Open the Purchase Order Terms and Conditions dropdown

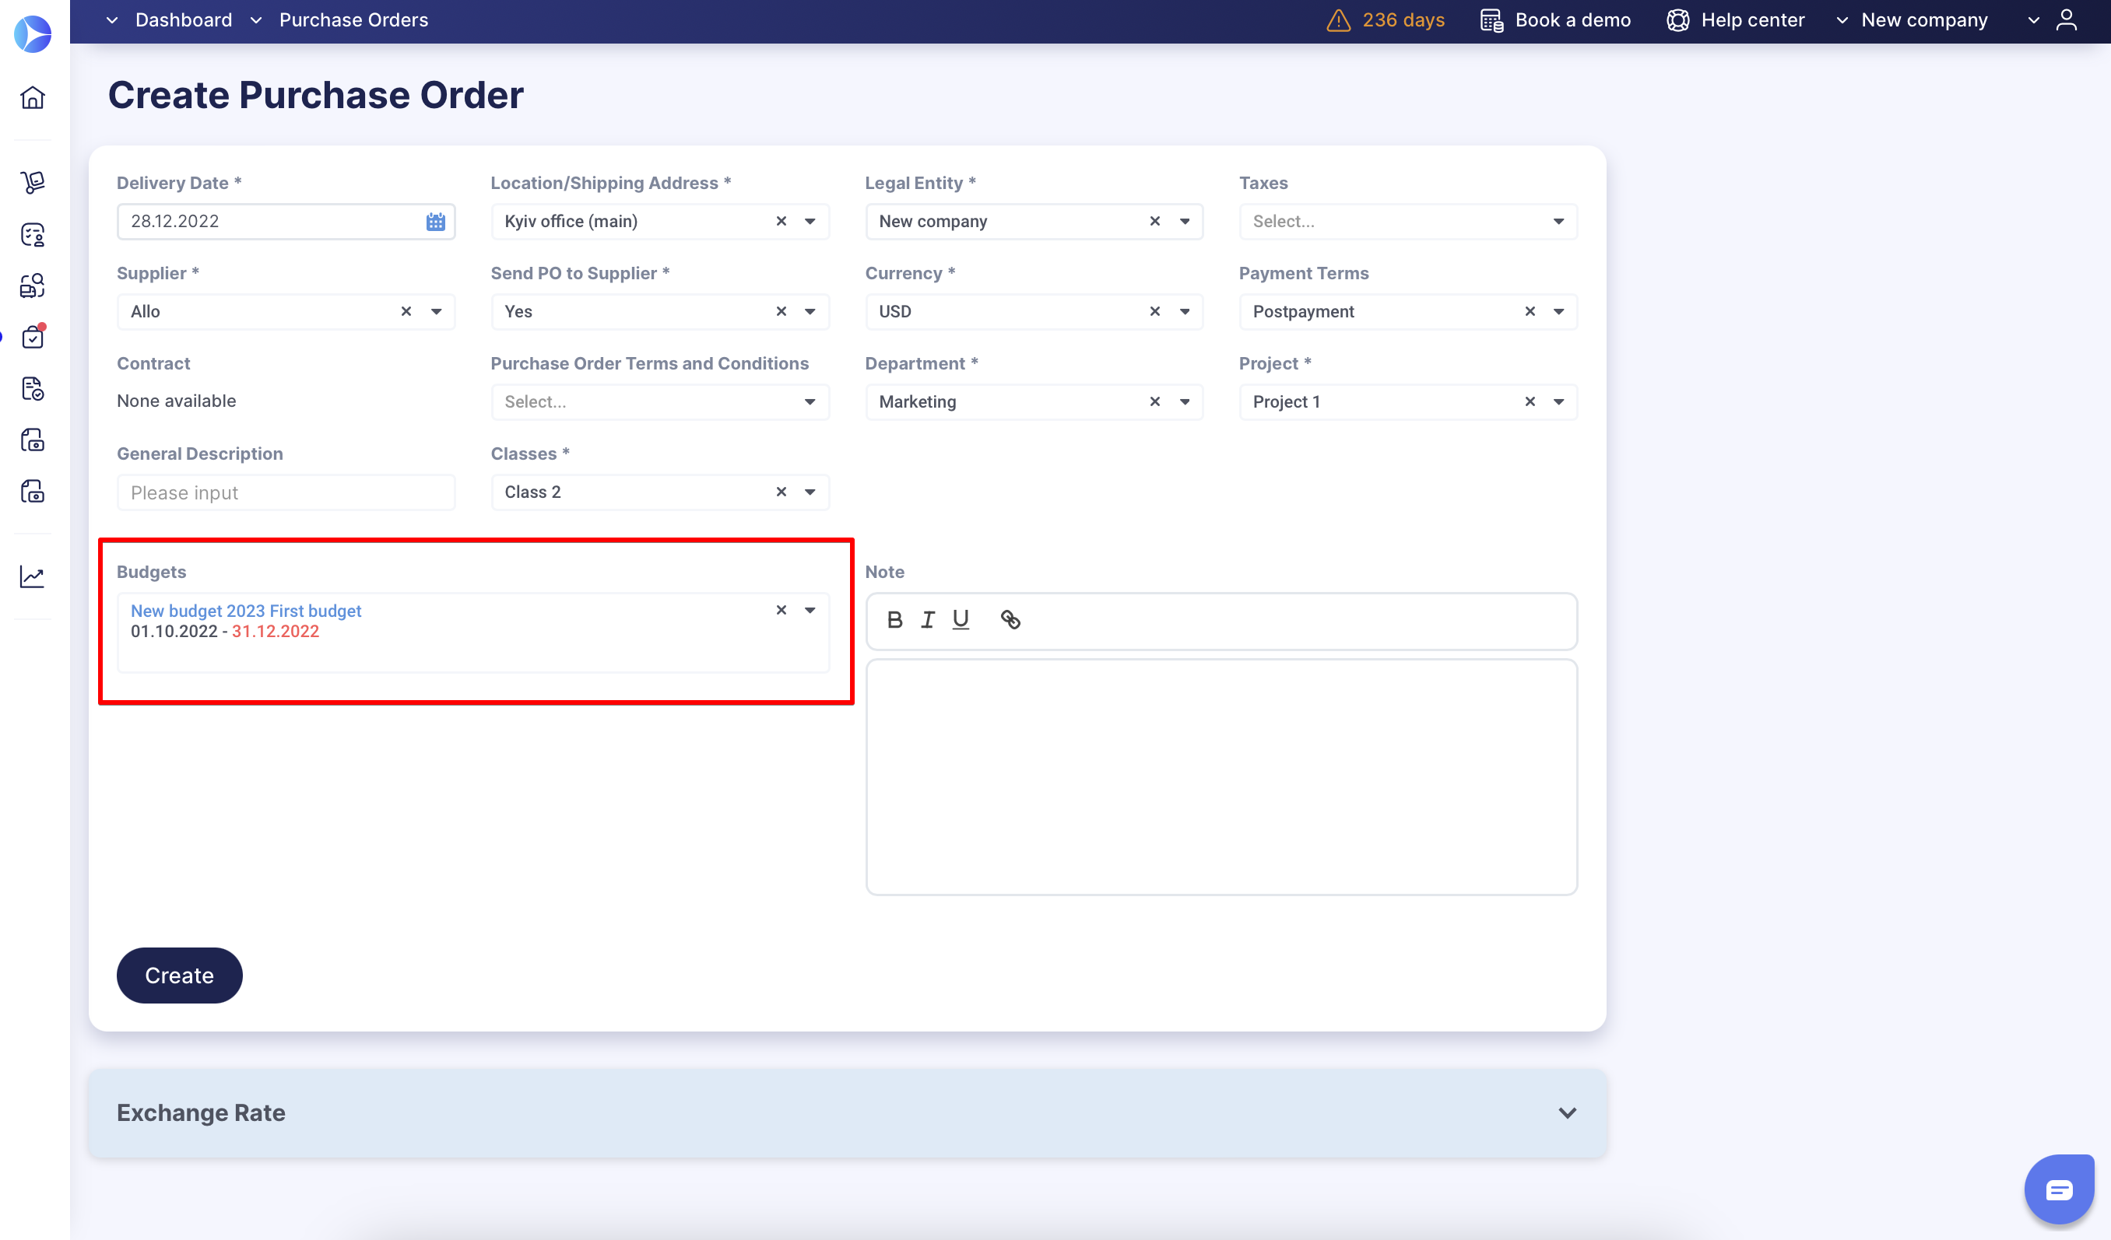[x=660, y=402]
